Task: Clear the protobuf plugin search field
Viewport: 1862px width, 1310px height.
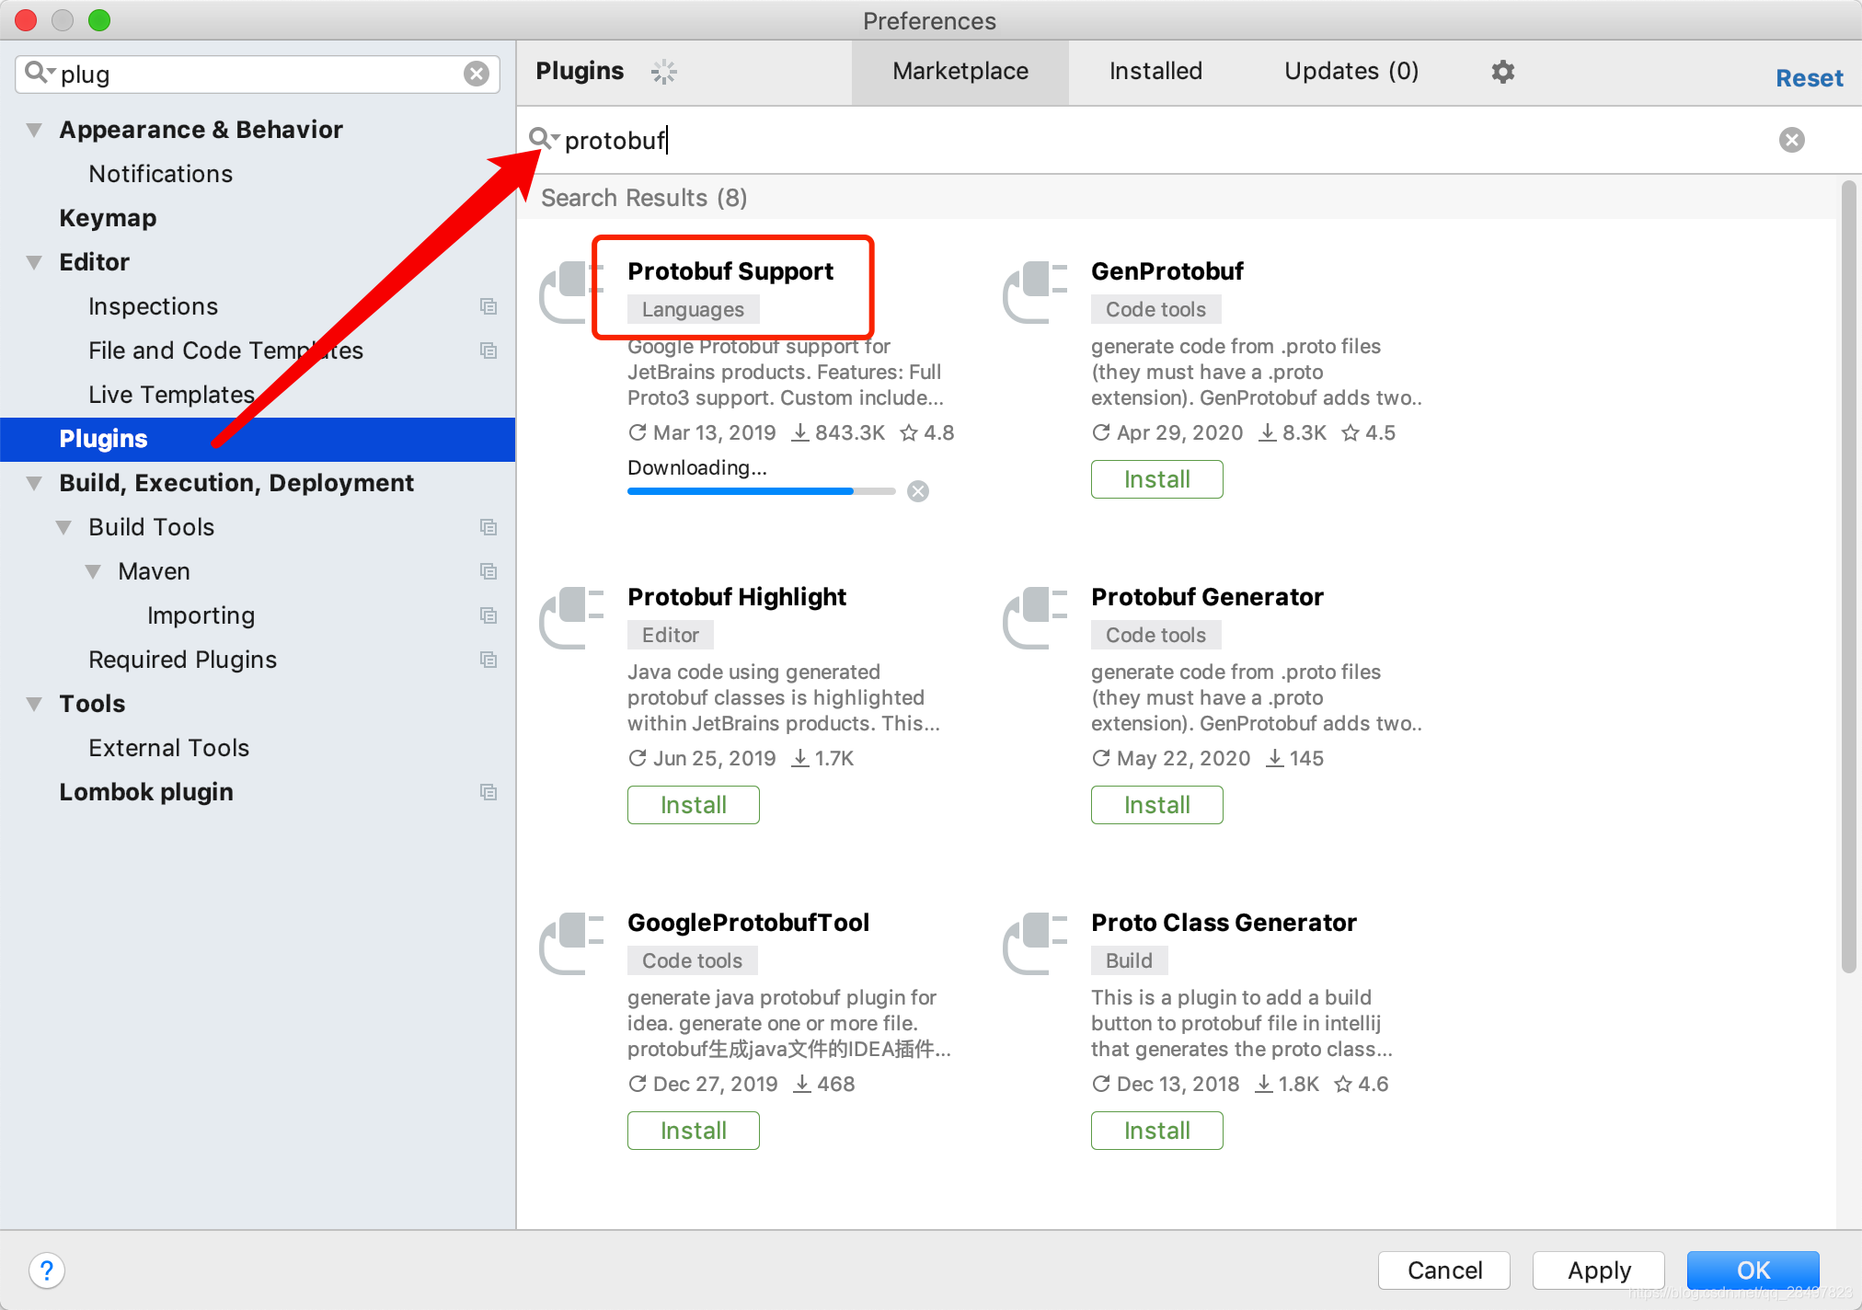Action: tap(1791, 140)
